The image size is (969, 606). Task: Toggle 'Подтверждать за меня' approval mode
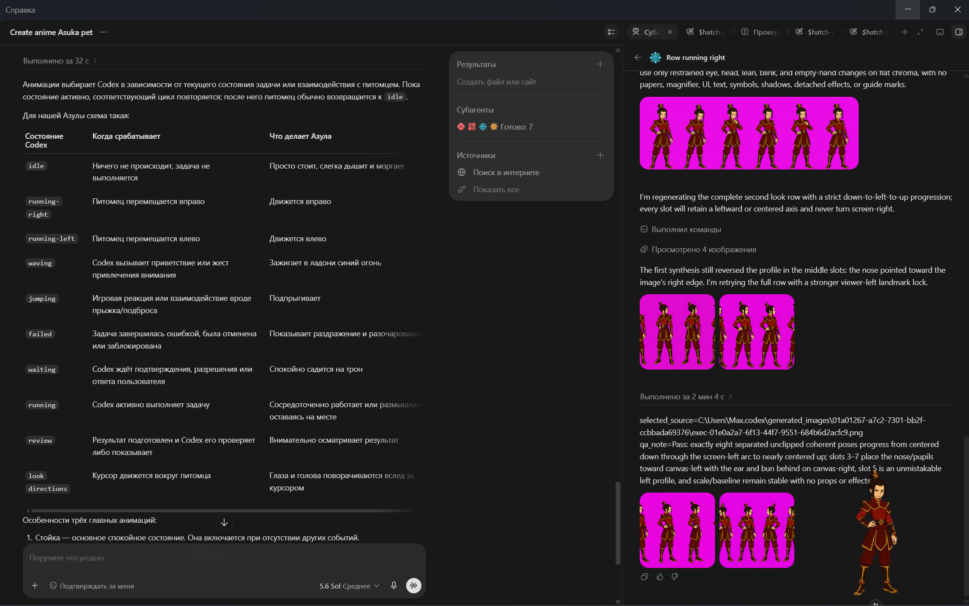click(x=92, y=586)
